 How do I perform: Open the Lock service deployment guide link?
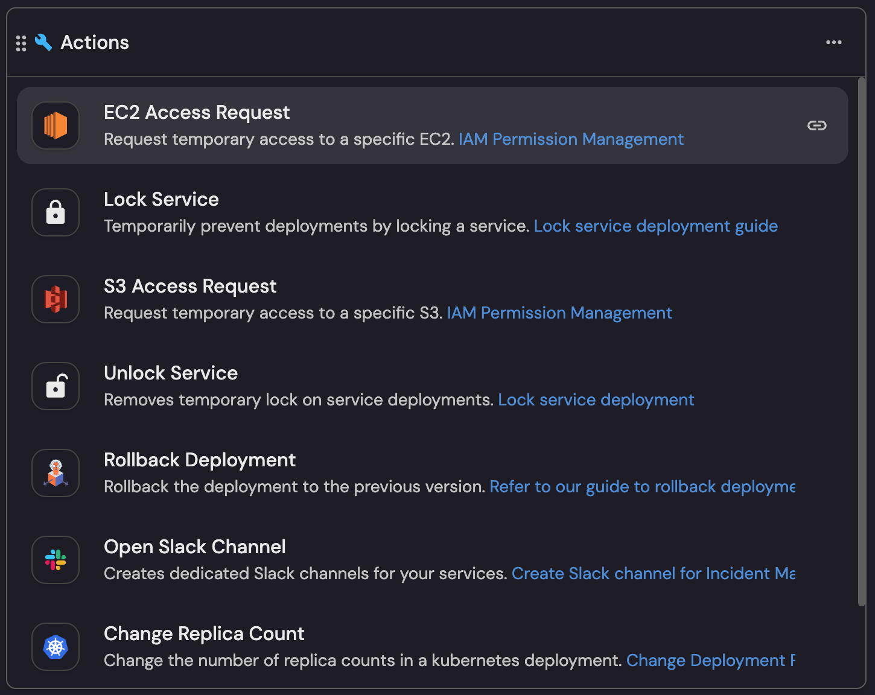[655, 226]
